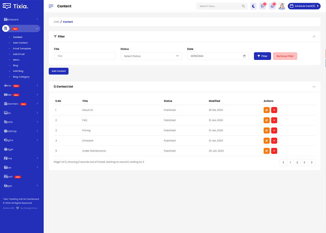Image resolution: width=326 pixels, height=233 pixels.
Task: Collapse the Contact List panel
Action: pyautogui.click(x=314, y=87)
